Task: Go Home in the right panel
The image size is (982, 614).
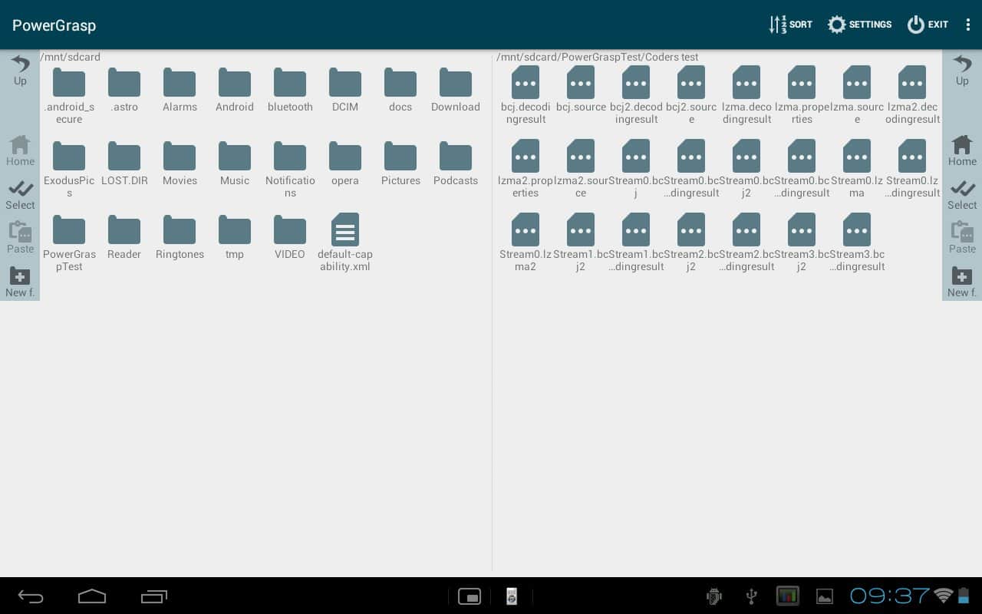Action: (x=961, y=150)
